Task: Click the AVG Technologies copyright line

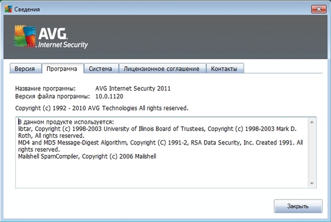Action: tap(102, 108)
